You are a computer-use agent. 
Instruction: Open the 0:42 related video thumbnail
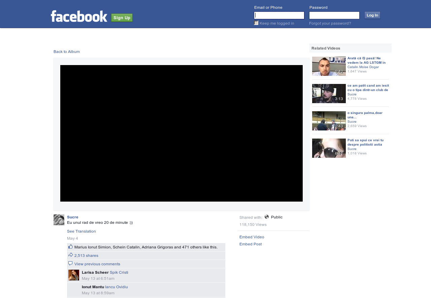click(x=329, y=66)
